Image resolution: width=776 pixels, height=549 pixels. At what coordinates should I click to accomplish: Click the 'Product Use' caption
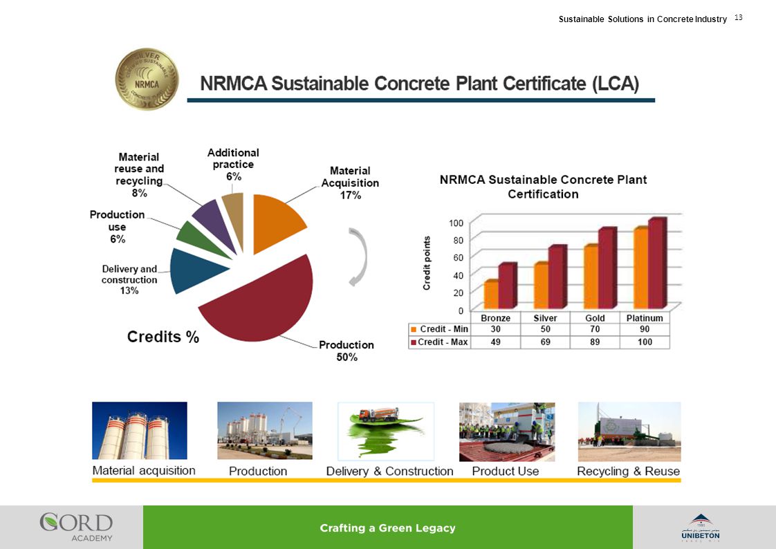pos(506,472)
